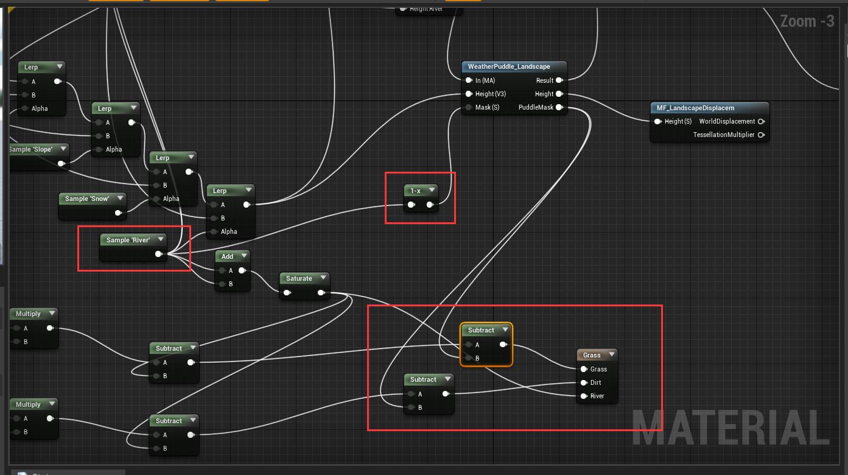Click the Saturate node output pin
The height and width of the screenshot is (475, 848).
321,293
